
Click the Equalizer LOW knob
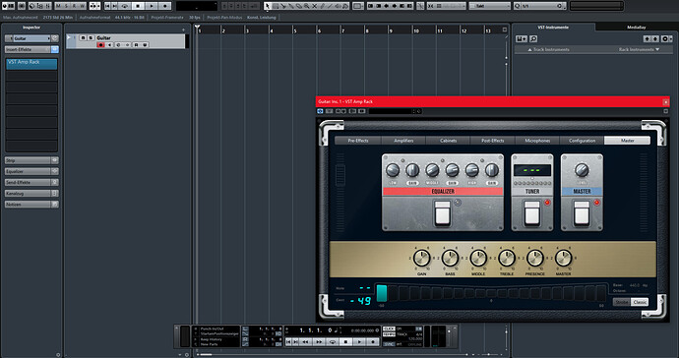pyautogui.click(x=393, y=170)
